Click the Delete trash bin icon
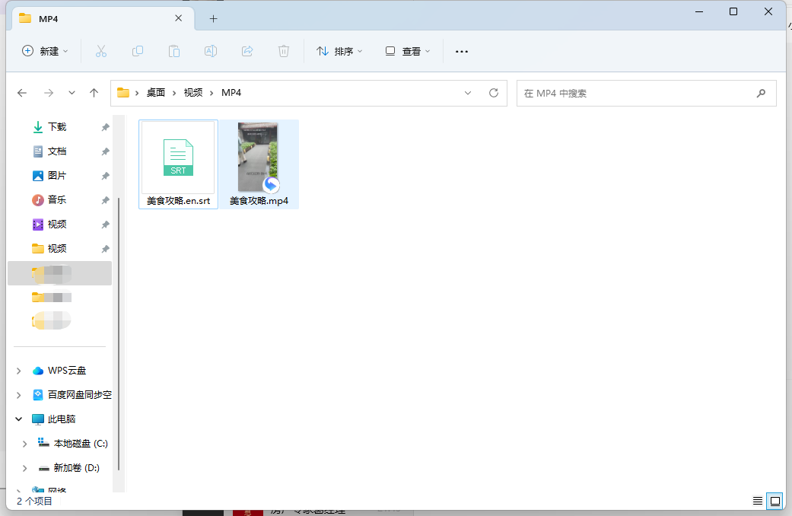This screenshot has width=792, height=516. (284, 51)
